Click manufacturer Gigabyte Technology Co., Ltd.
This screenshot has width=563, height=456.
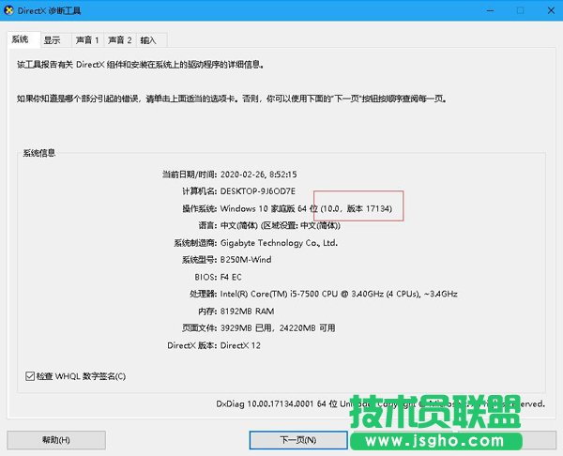pos(279,243)
